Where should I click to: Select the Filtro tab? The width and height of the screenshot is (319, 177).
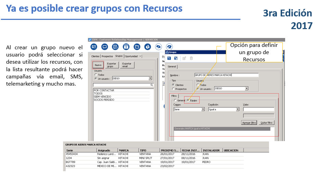(x=174, y=96)
